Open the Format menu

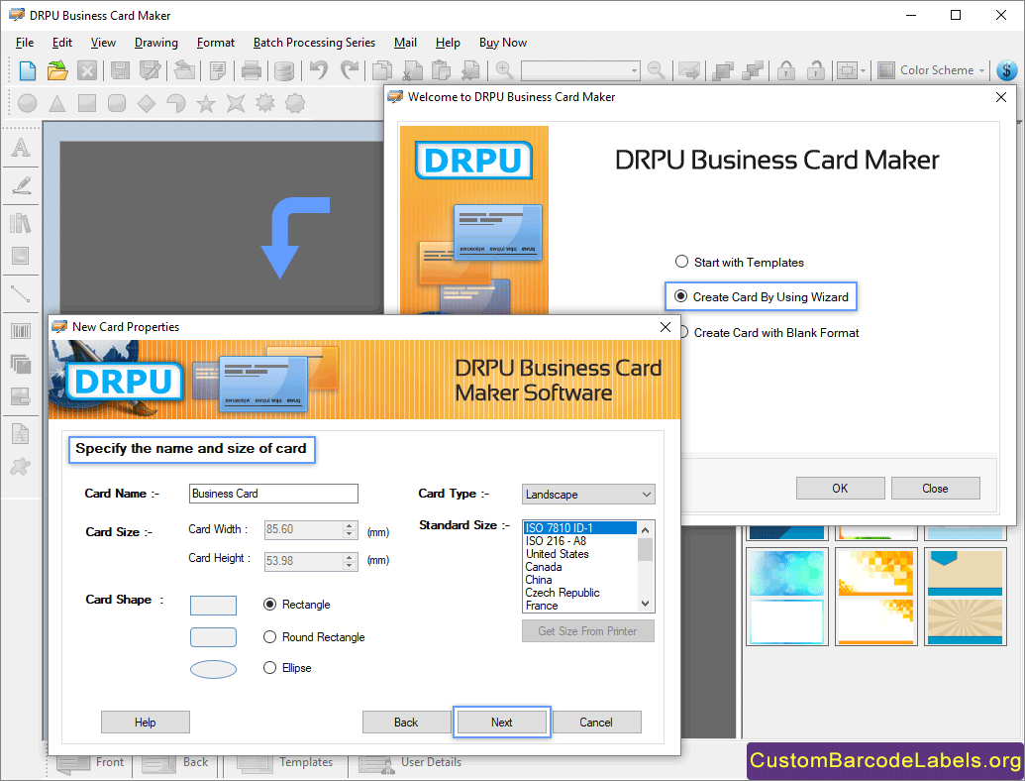tap(216, 43)
